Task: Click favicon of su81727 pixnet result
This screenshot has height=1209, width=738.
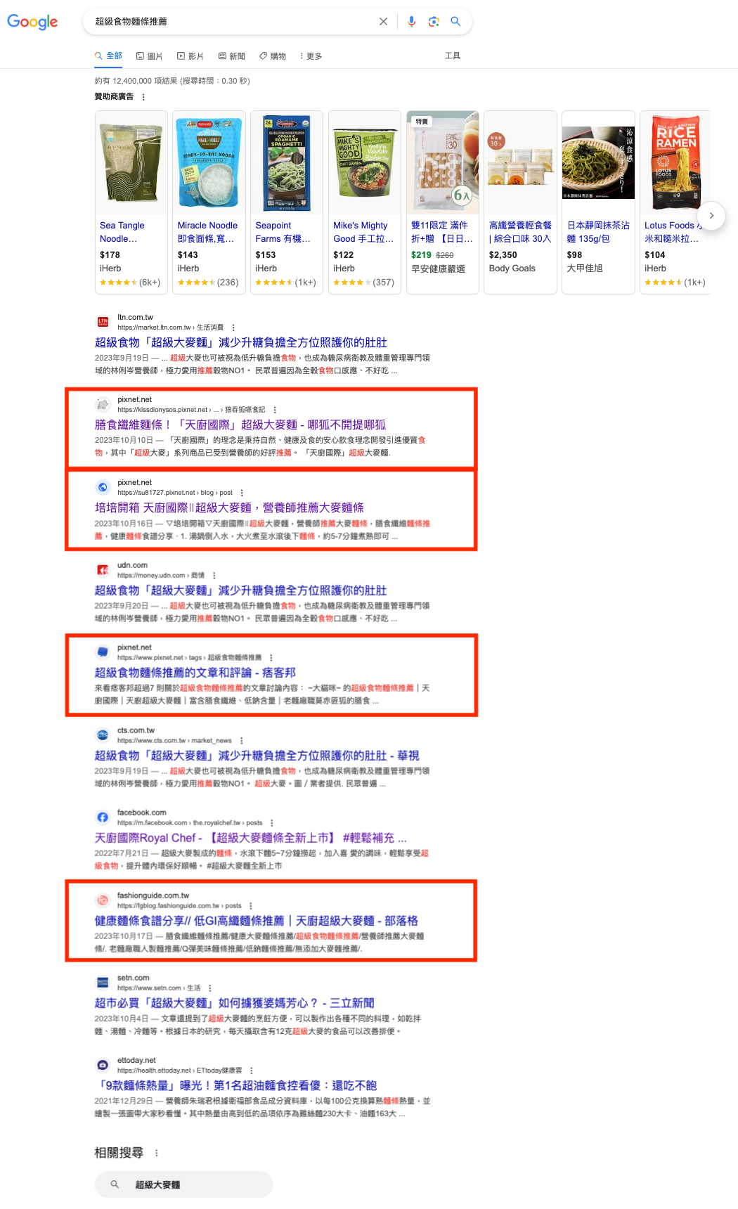Action: coord(103,487)
